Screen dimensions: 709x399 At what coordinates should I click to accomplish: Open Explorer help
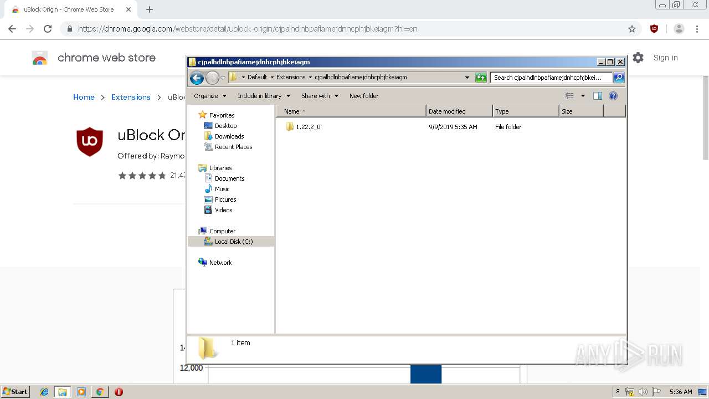pos(613,96)
